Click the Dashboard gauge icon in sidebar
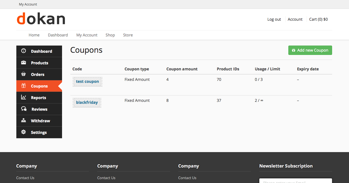The height and width of the screenshot is (183, 349). click(x=24, y=51)
